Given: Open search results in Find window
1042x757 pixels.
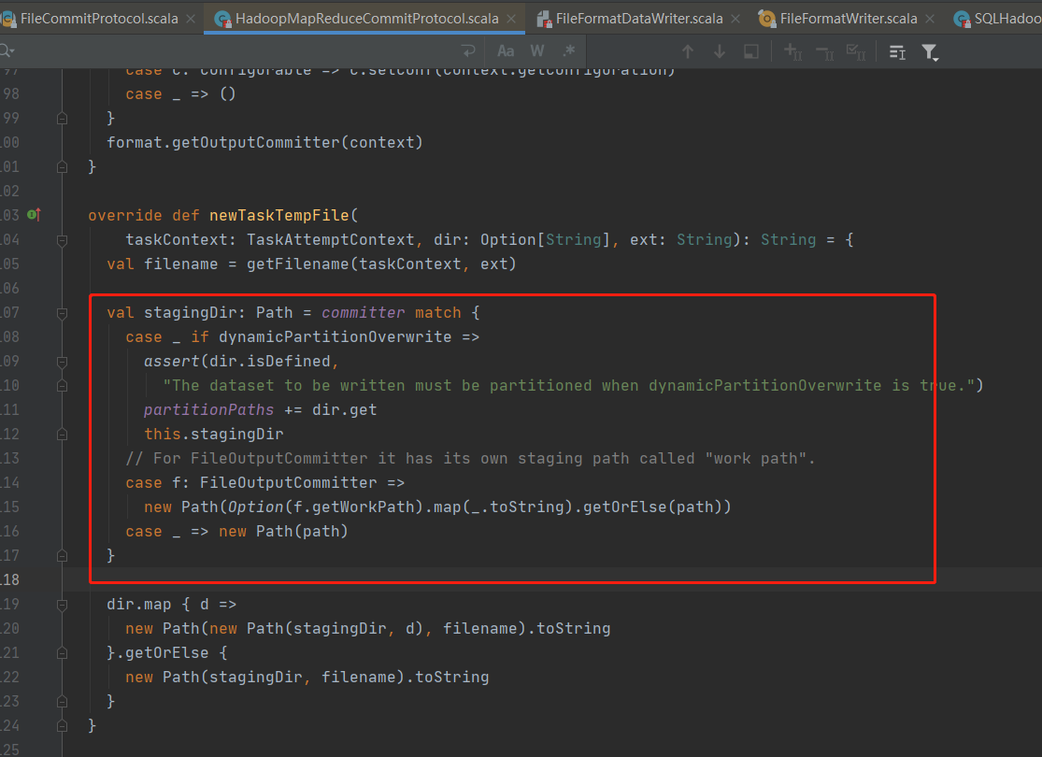Looking at the screenshot, I should [x=749, y=51].
